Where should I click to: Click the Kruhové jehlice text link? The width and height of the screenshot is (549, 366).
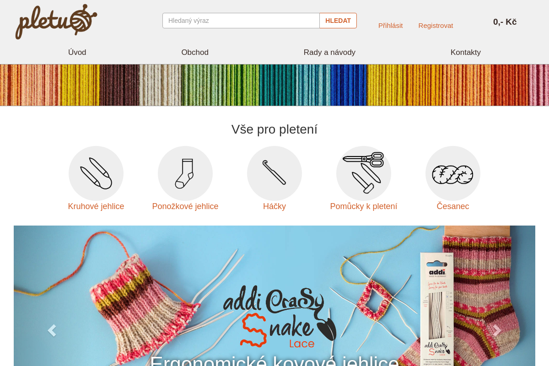pyautogui.click(x=96, y=206)
